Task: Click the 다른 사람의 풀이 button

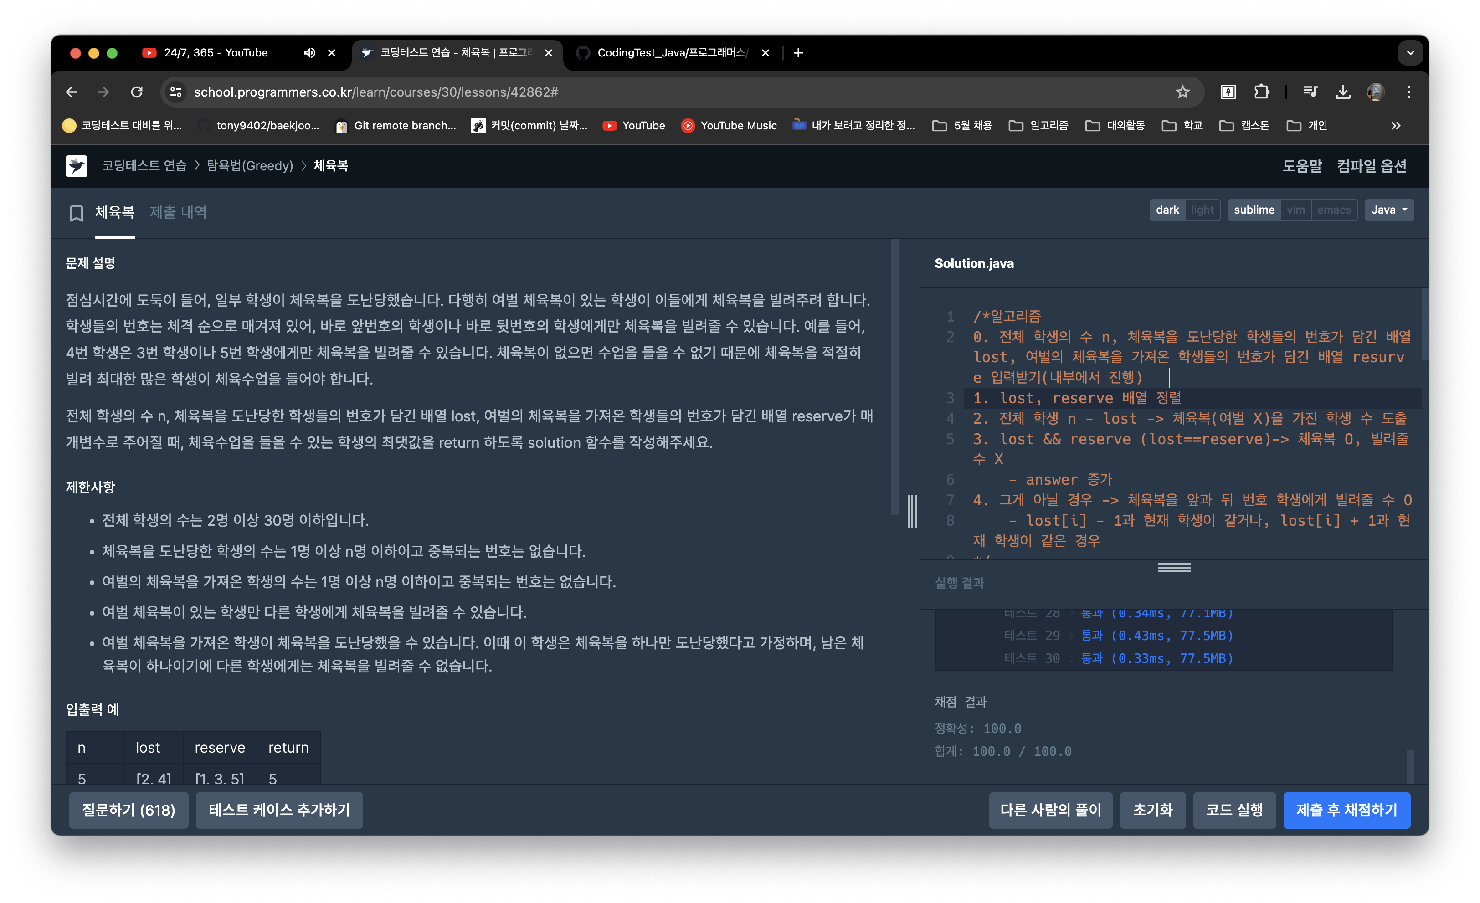Action: [1051, 811]
